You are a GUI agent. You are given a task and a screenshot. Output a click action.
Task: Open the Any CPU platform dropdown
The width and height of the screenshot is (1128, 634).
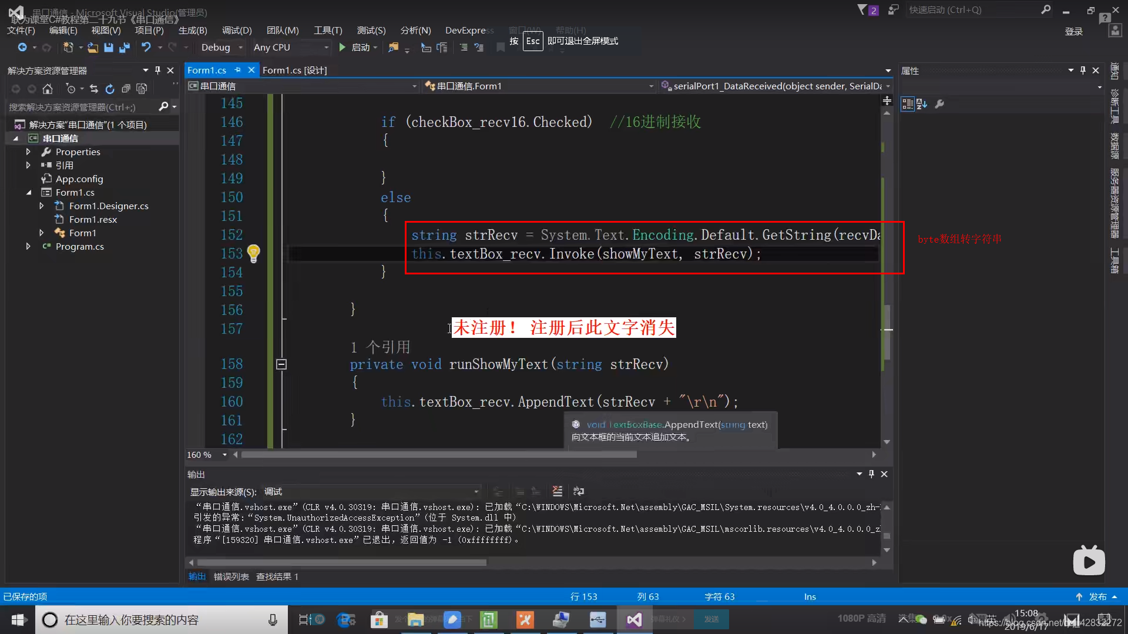(x=291, y=47)
